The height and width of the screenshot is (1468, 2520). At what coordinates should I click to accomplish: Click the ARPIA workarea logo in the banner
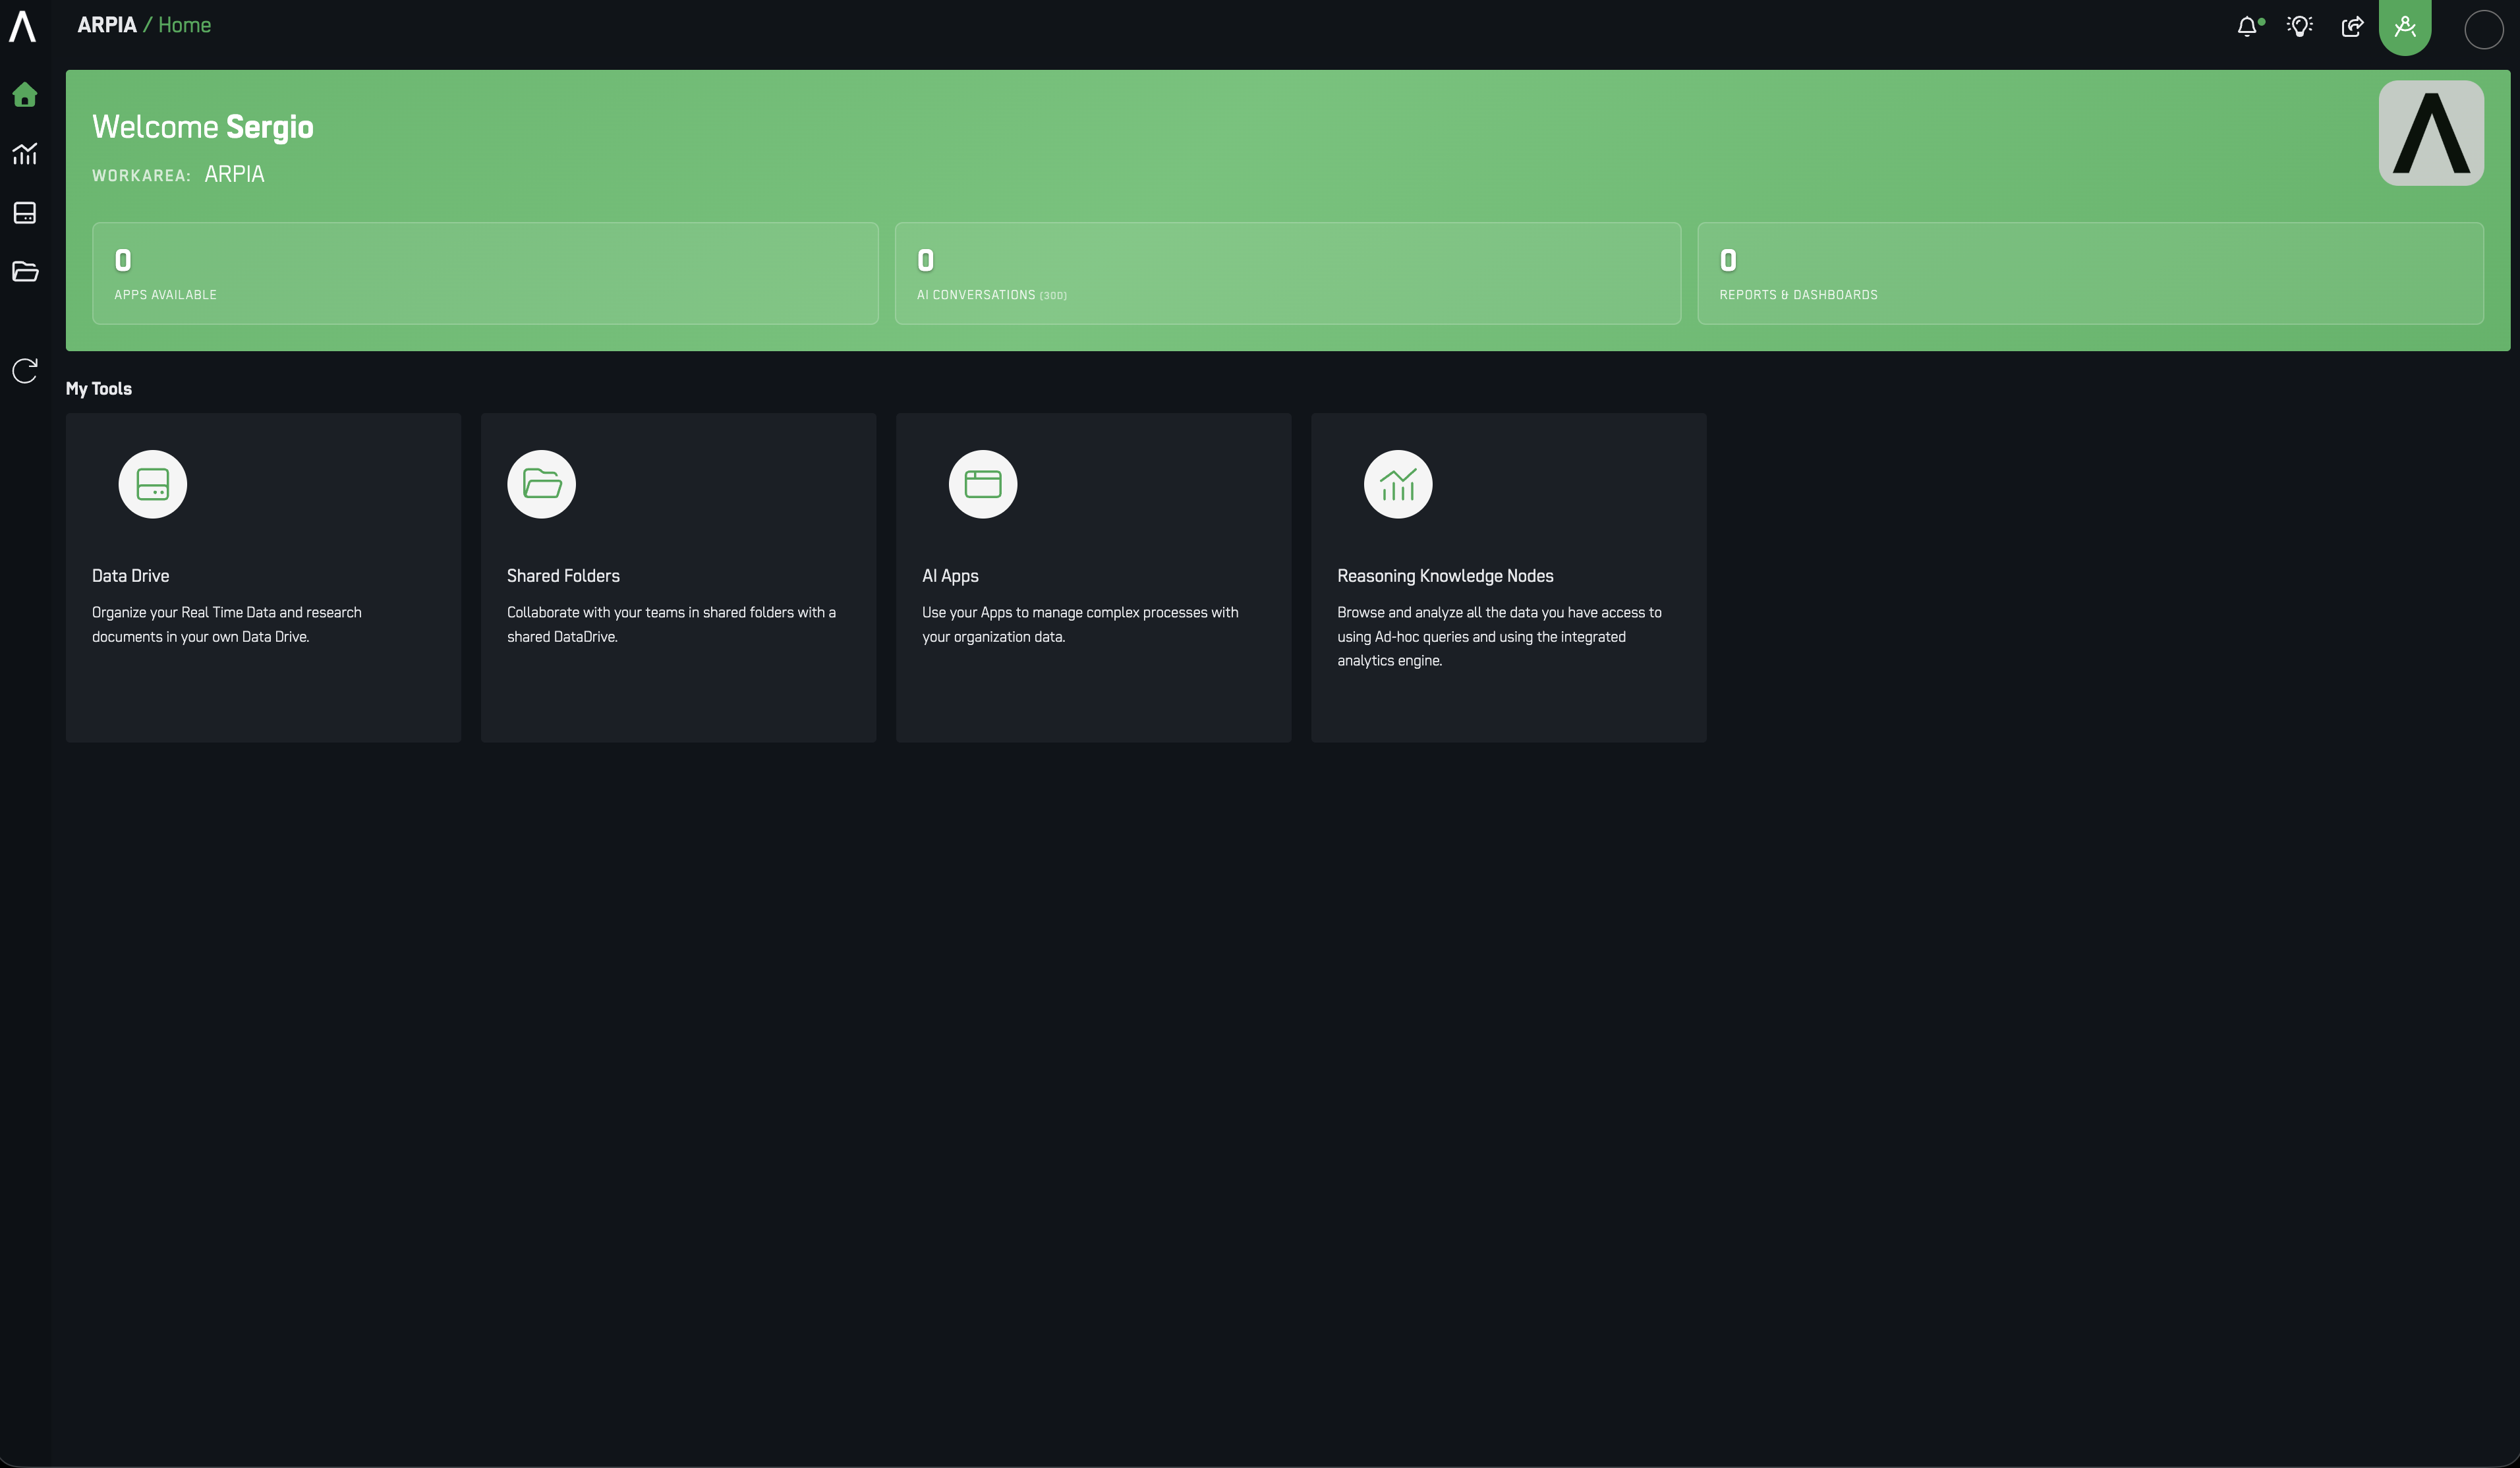click(2431, 133)
